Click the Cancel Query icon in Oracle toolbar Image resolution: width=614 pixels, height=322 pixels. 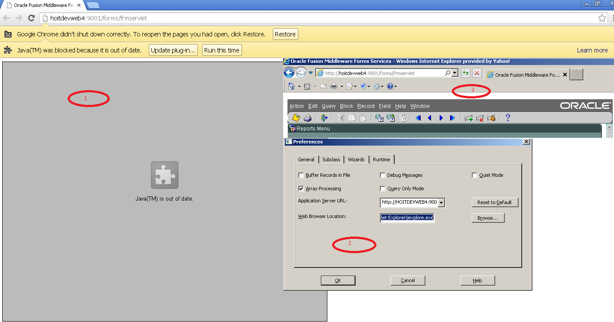tap(402, 118)
